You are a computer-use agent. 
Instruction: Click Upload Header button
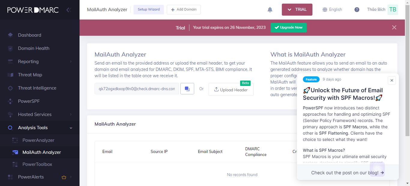(231, 90)
